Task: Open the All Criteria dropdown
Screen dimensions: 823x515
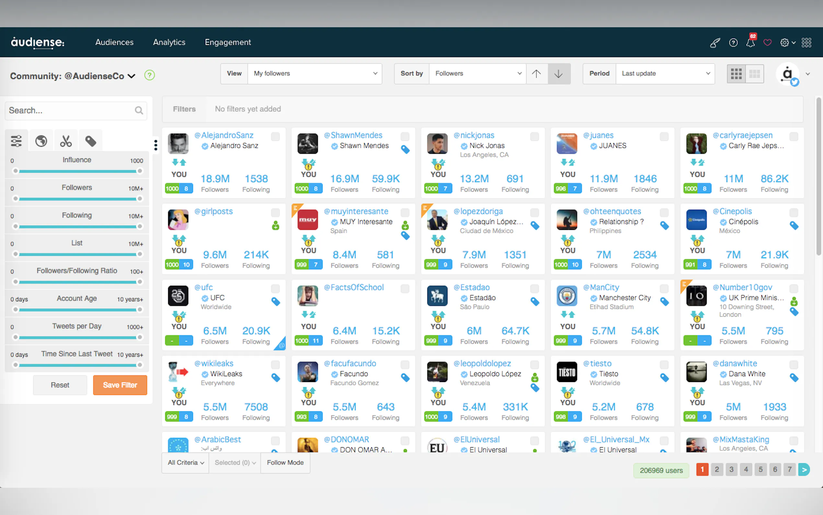Action: 185,462
